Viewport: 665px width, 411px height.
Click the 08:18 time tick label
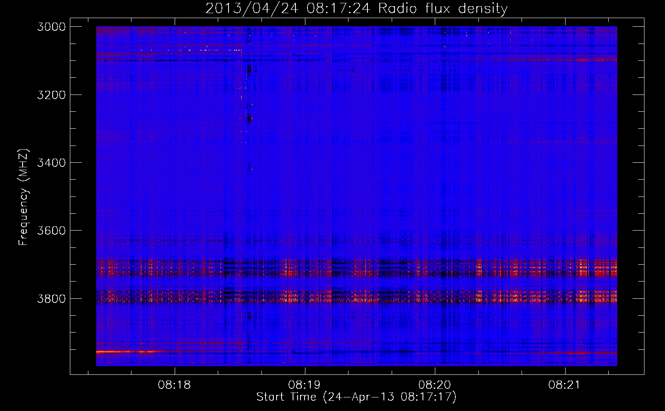174,385
